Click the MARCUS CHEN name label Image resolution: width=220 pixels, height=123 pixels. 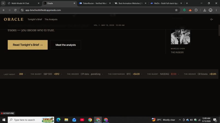point(178,49)
